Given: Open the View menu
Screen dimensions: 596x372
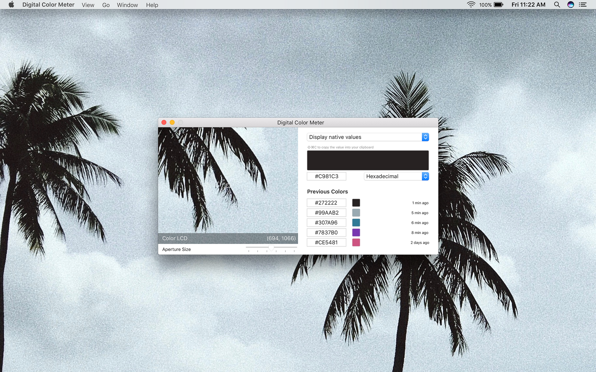Looking at the screenshot, I should pos(88,5).
